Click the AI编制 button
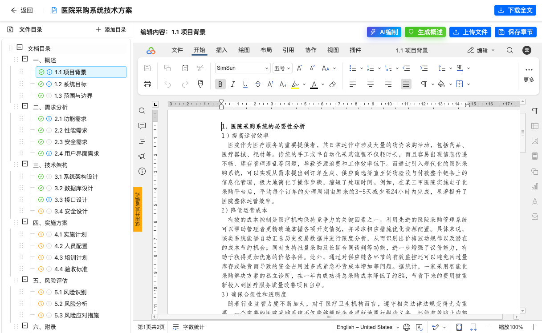This screenshot has height=333, width=542. pyautogui.click(x=384, y=32)
